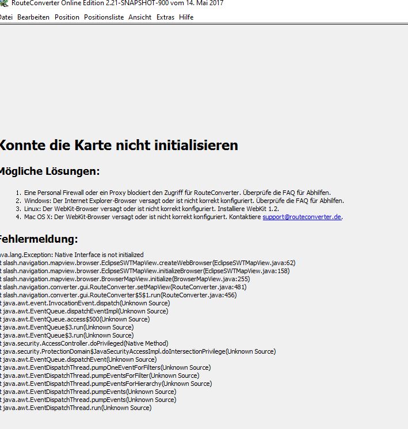Click the support@routeconverter.de email link
This screenshot has width=408, height=429.
[x=302, y=217]
